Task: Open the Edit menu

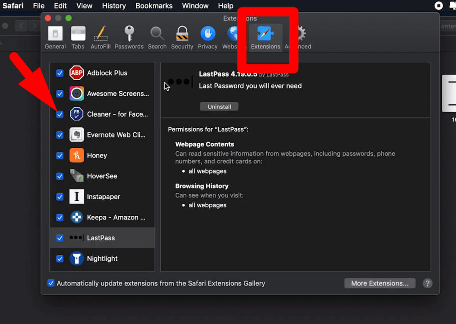Action: (60, 6)
